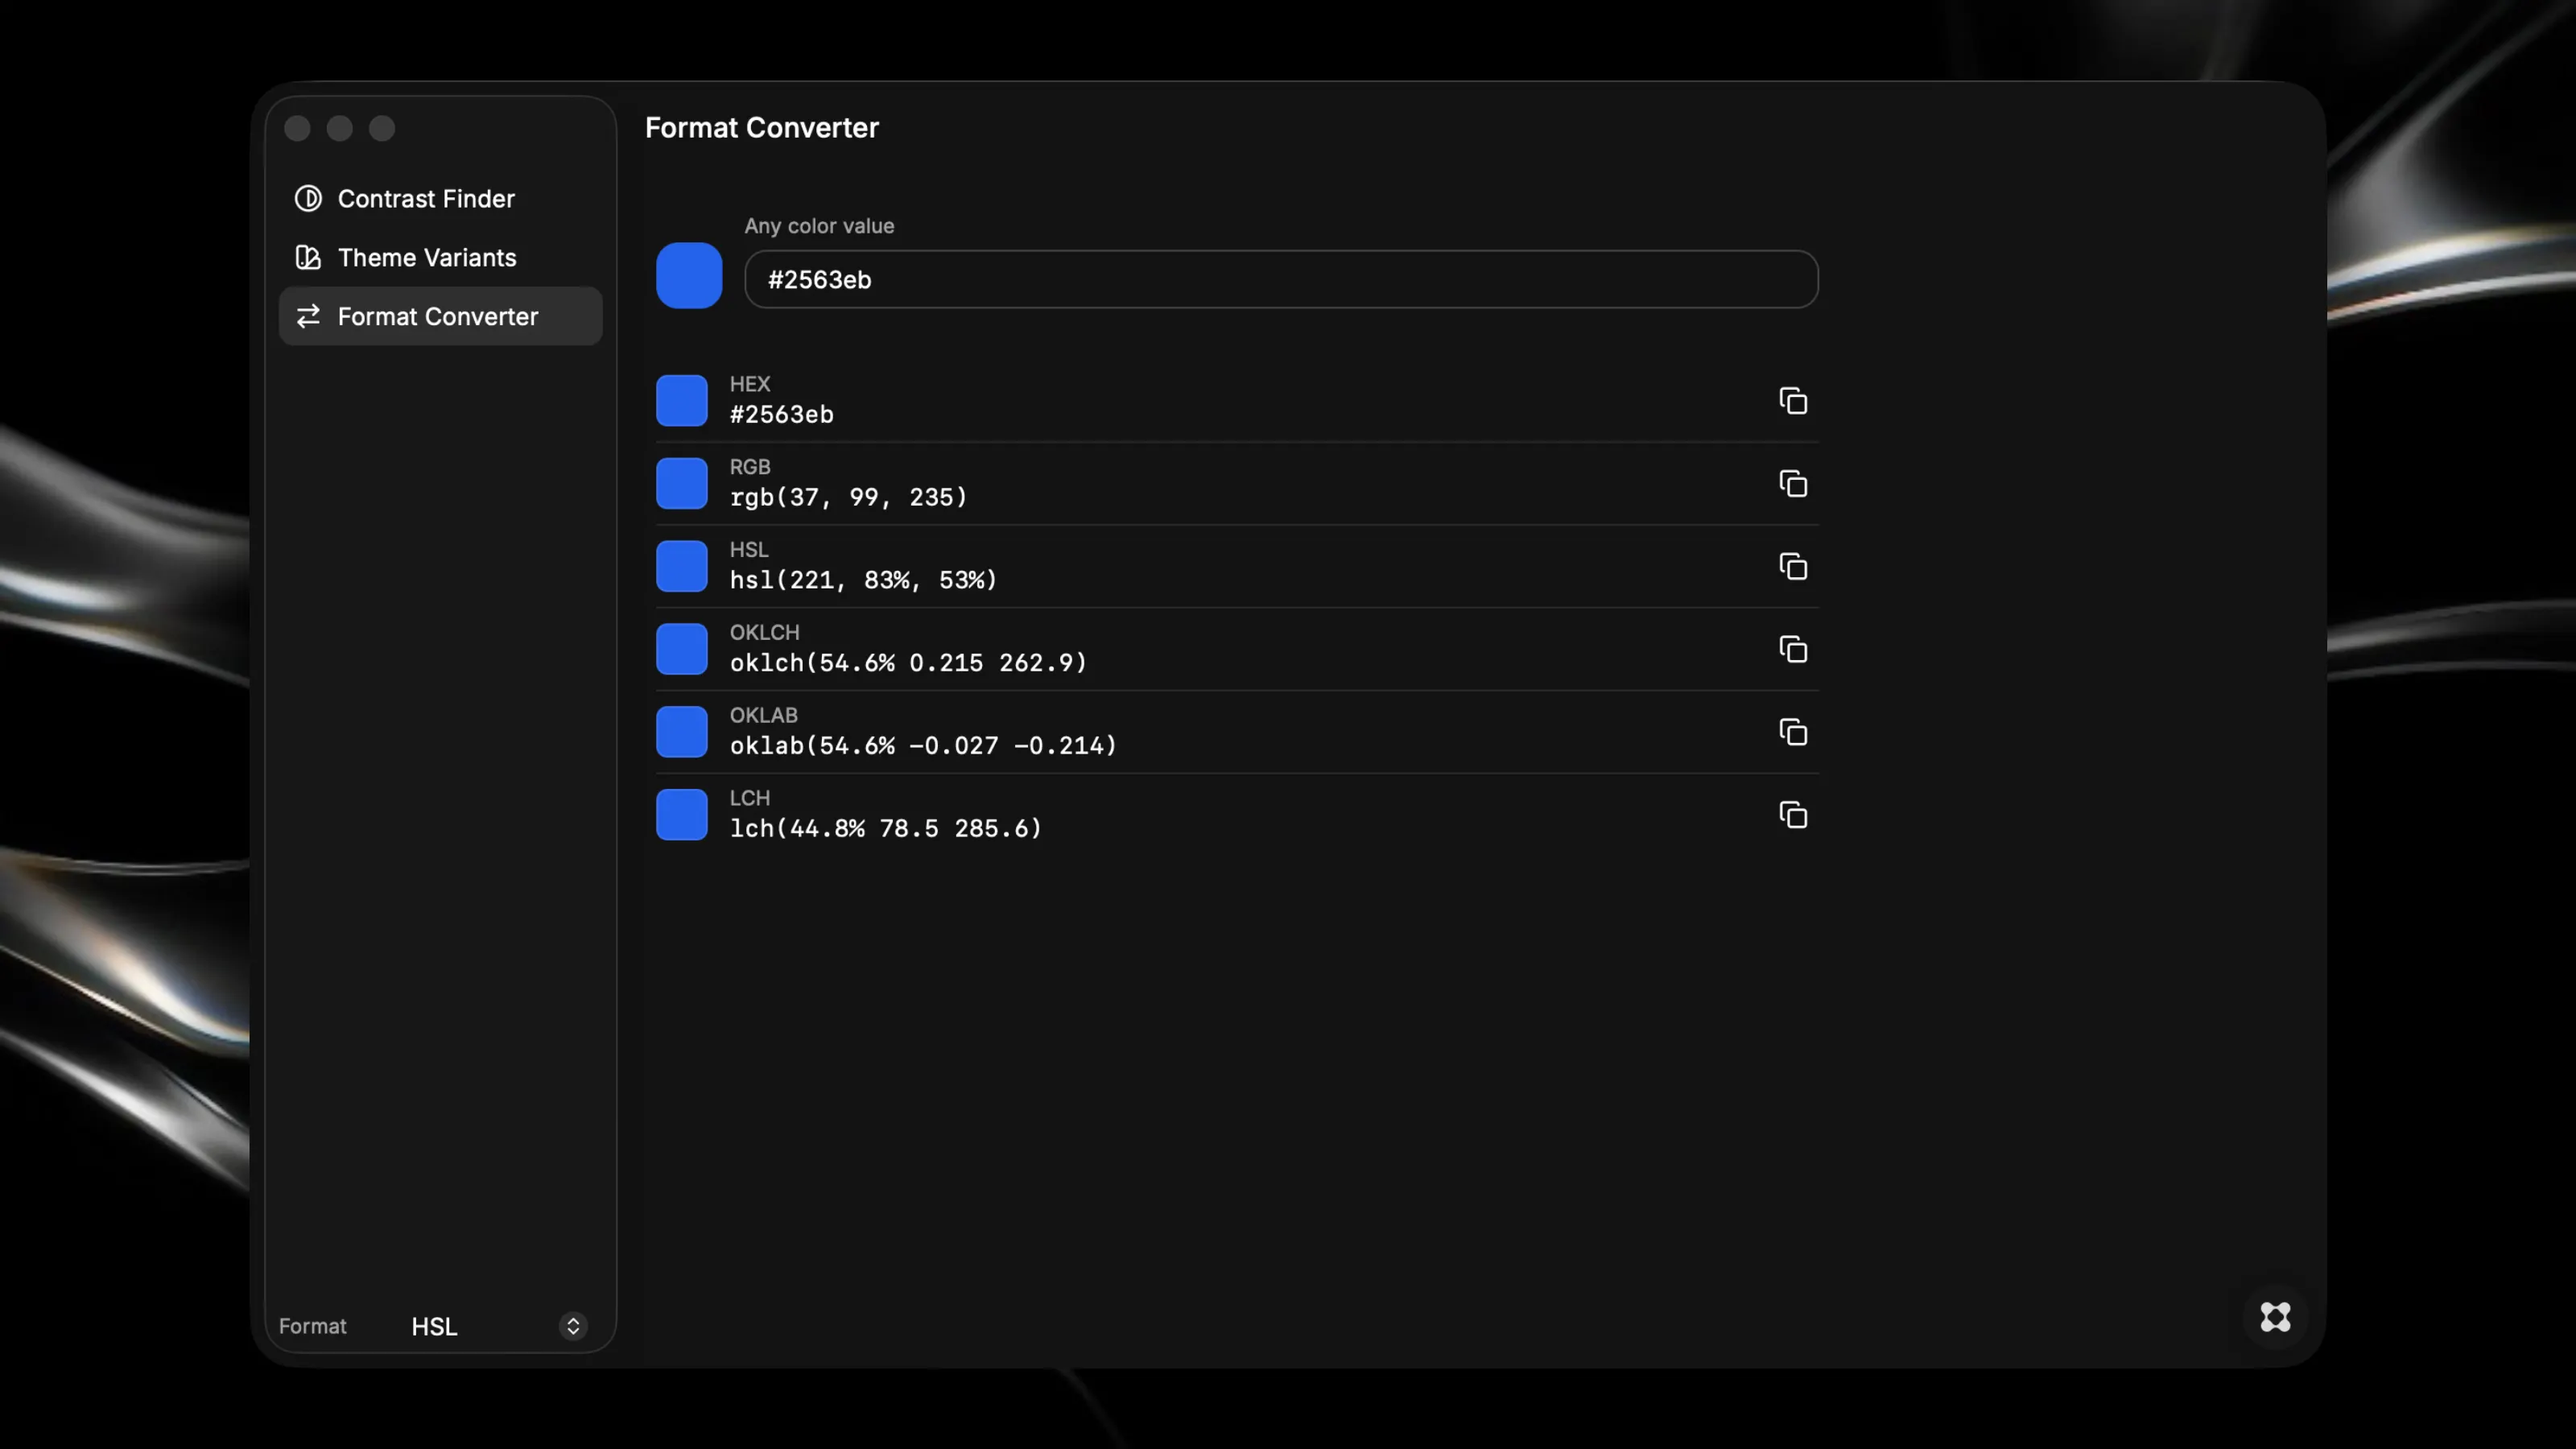The height and width of the screenshot is (1449, 2576).
Task: Click the rgb(37, 99, 235) value text
Action: pyautogui.click(x=848, y=498)
